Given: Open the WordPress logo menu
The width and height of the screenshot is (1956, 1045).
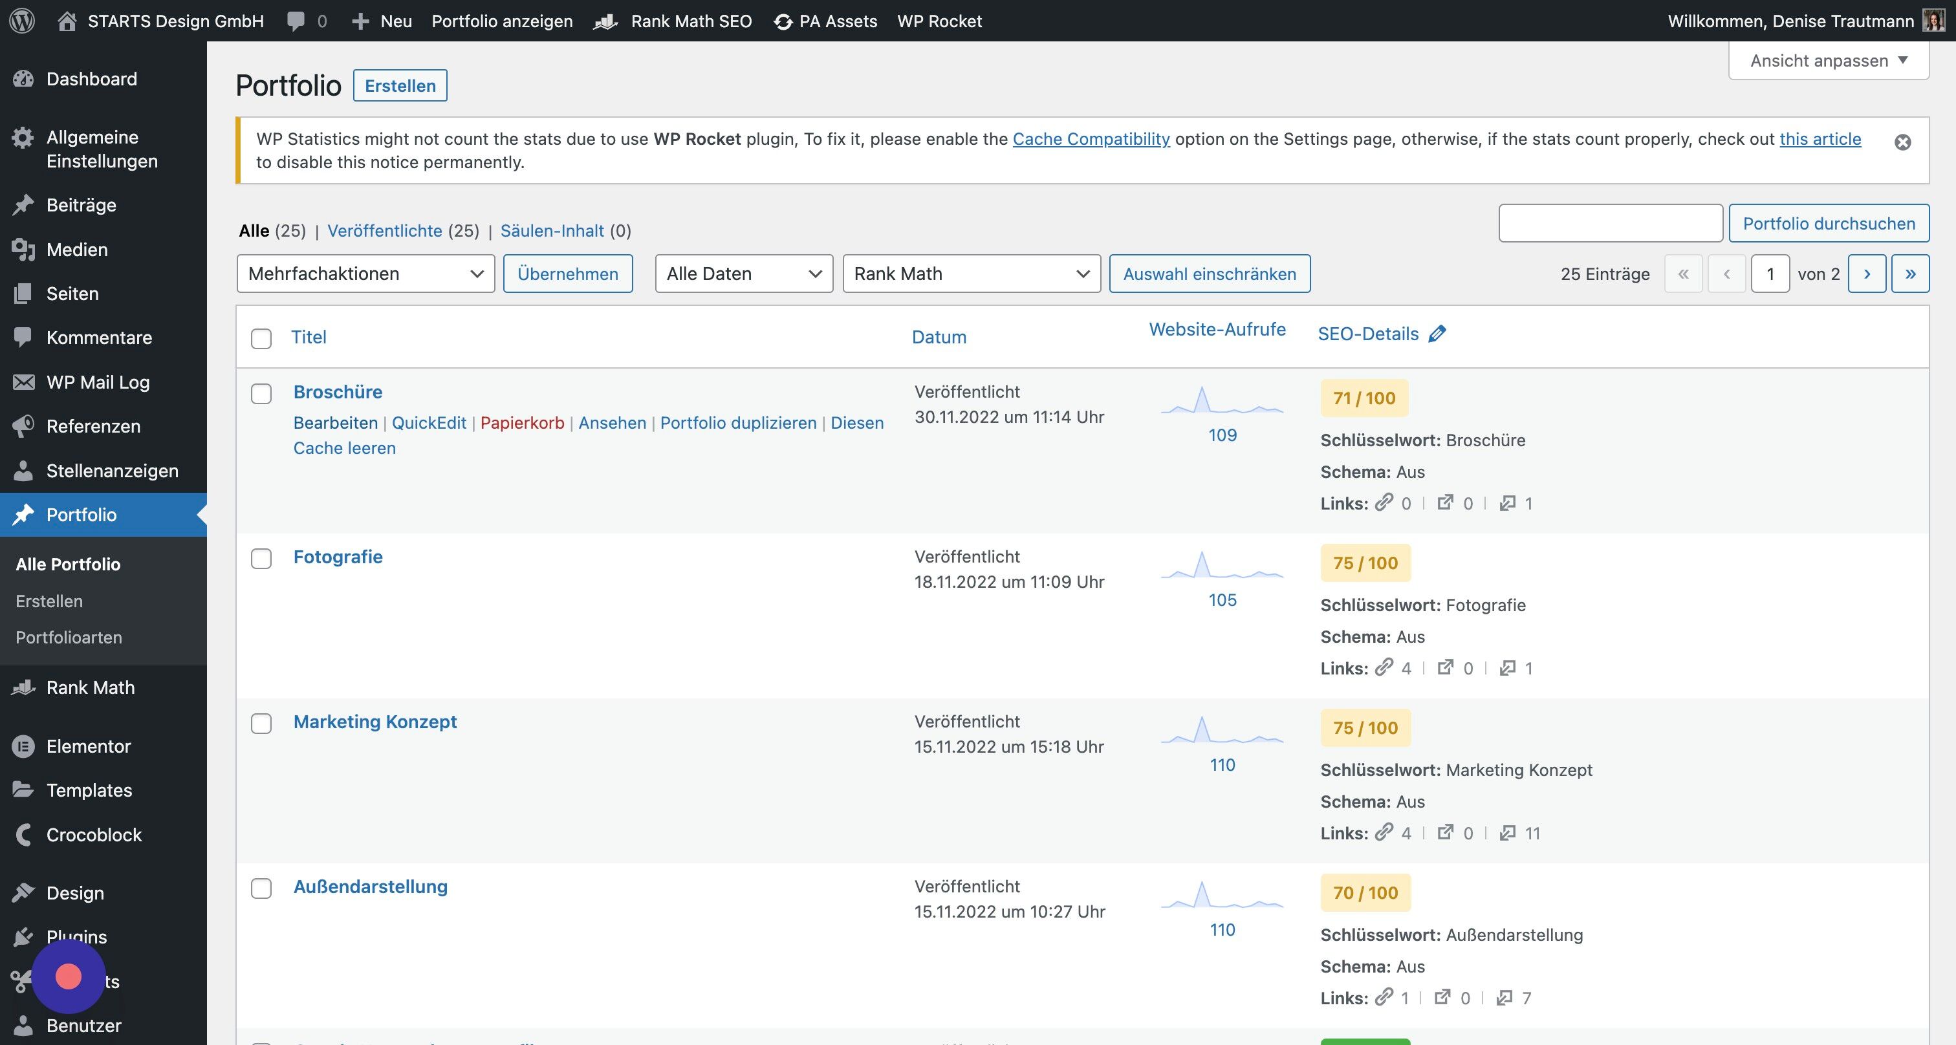Looking at the screenshot, I should [22, 21].
